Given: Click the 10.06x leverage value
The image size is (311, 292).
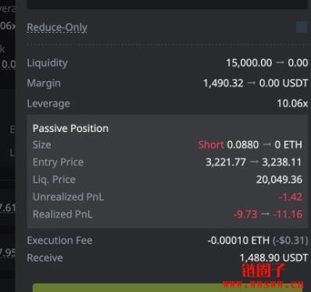Looking at the screenshot, I should click(x=292, y=104).
